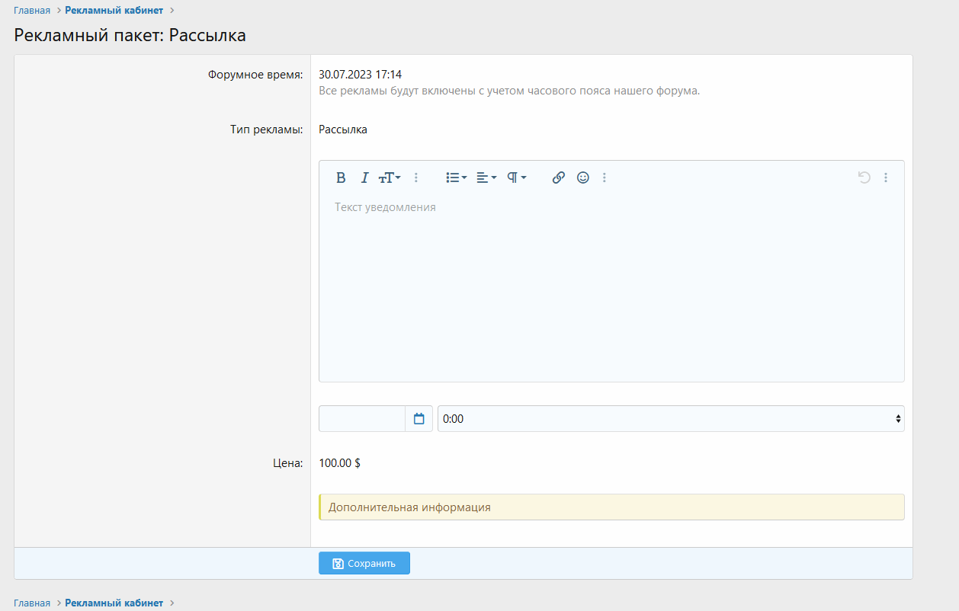Open the paragraph format dropdown
959x611 pixels.
517,178
